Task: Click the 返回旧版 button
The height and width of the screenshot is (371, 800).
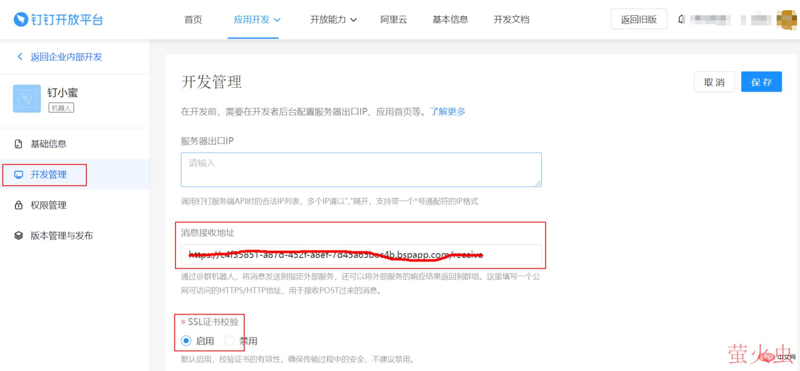Action: [639, 19]
